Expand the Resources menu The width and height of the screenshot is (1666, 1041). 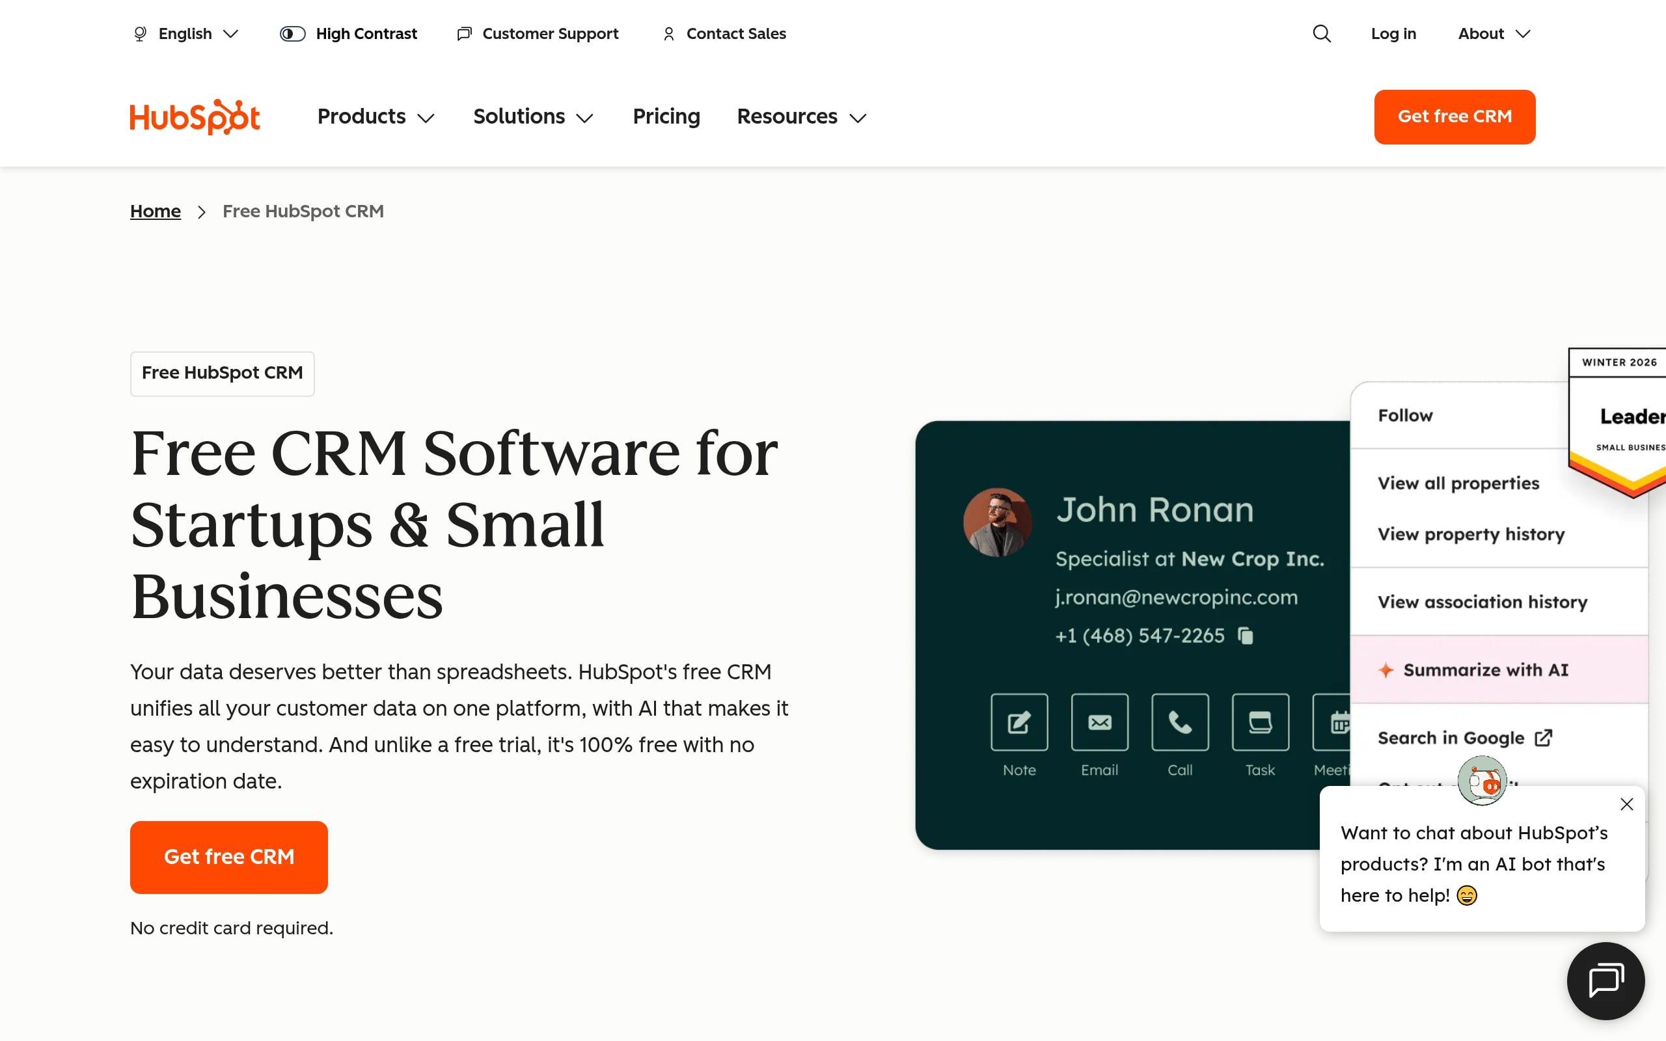800,116
